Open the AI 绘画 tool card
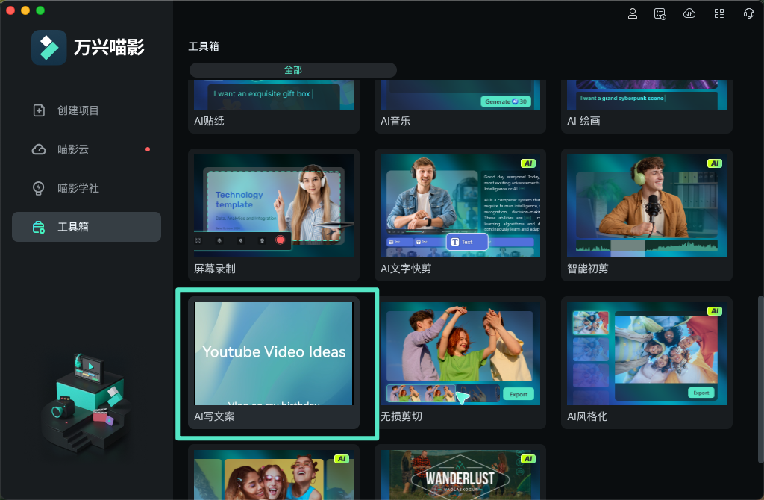The image size is (764, 500). (x=647, y=106)
